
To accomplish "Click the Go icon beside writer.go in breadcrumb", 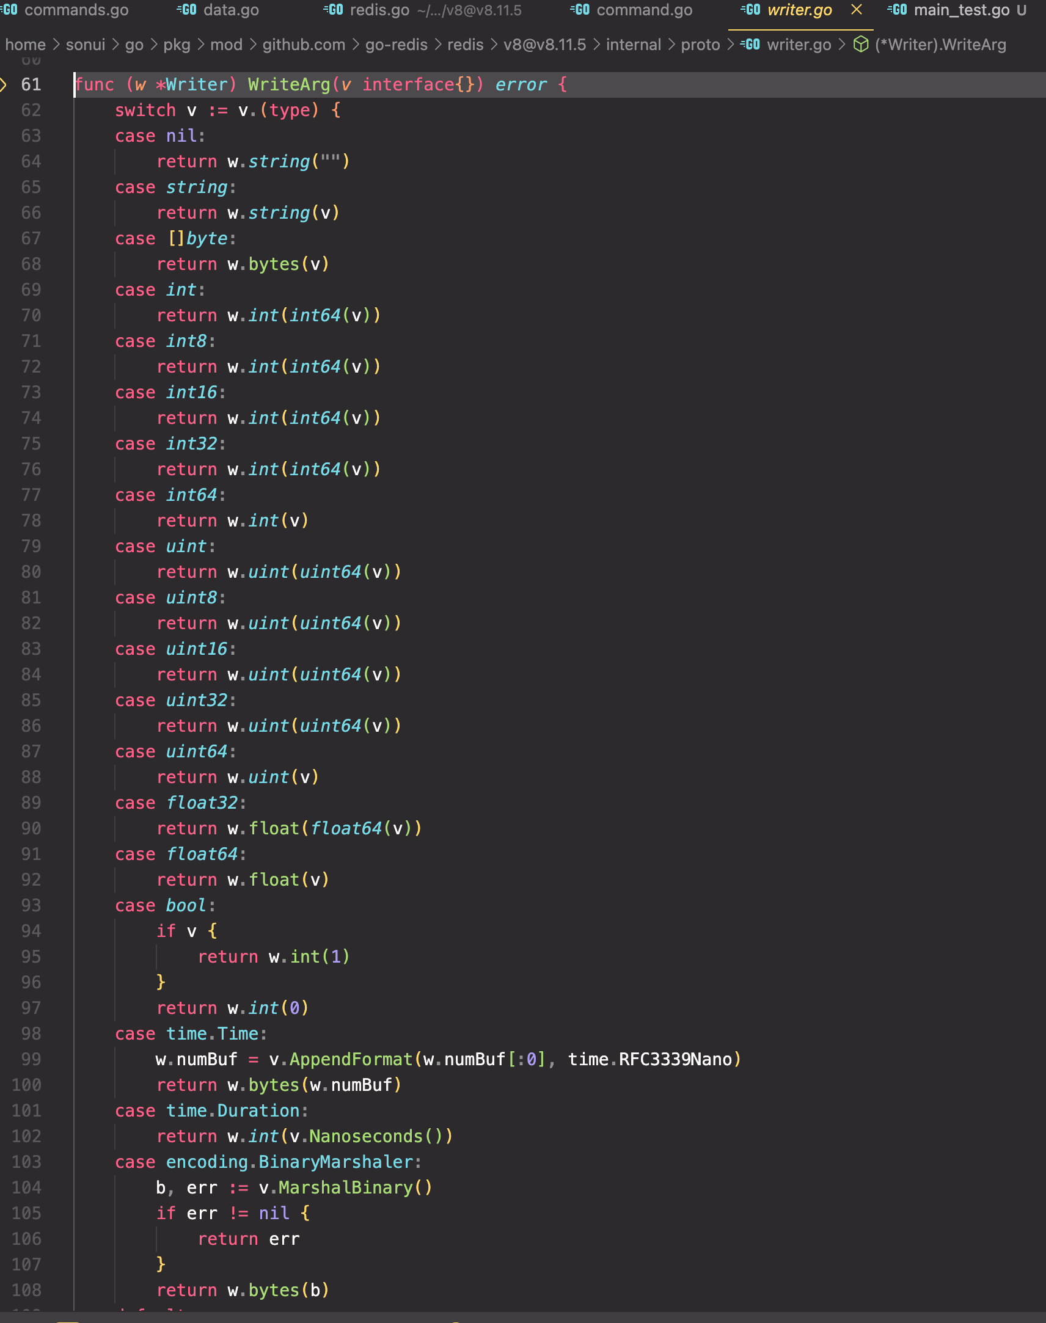I will [750, 44].
